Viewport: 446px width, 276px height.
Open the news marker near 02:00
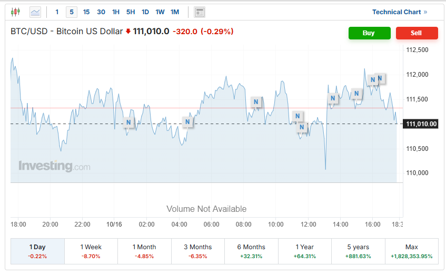pos(128,123)
